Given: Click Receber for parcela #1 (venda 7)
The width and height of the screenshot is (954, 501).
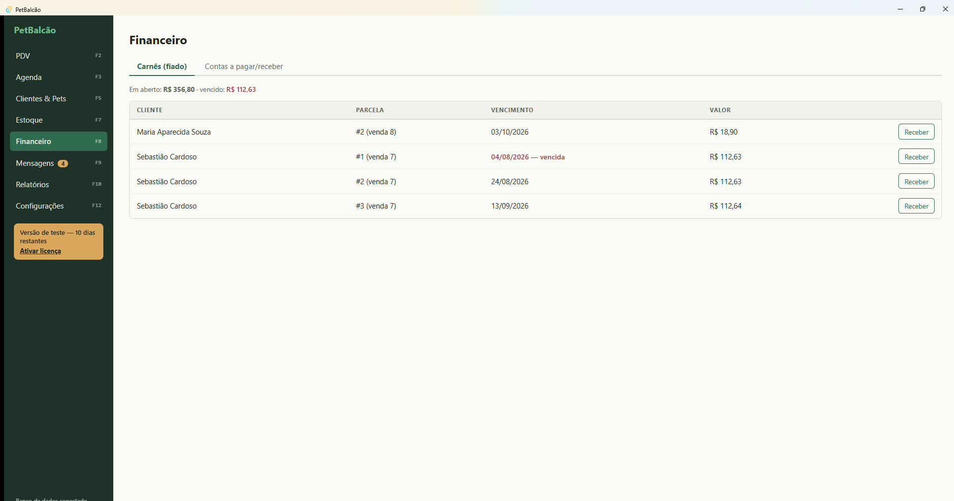Looking at the screenshot, I should pyautogui.click(x=916, y=156).
